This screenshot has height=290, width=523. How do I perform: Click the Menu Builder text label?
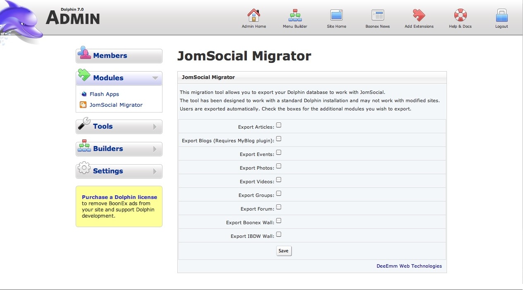295,26
